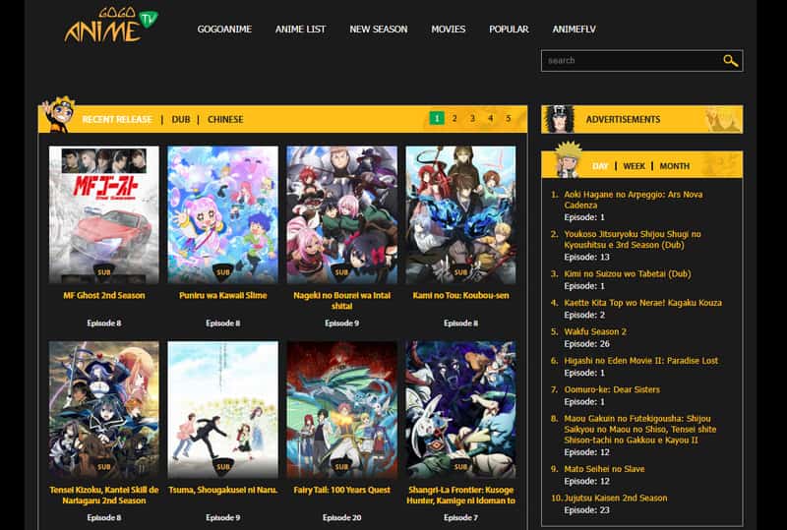Click the ADVERTISEMENTS panel header
The width and height of the screenshot is (787, 530).
click(642, 119)
